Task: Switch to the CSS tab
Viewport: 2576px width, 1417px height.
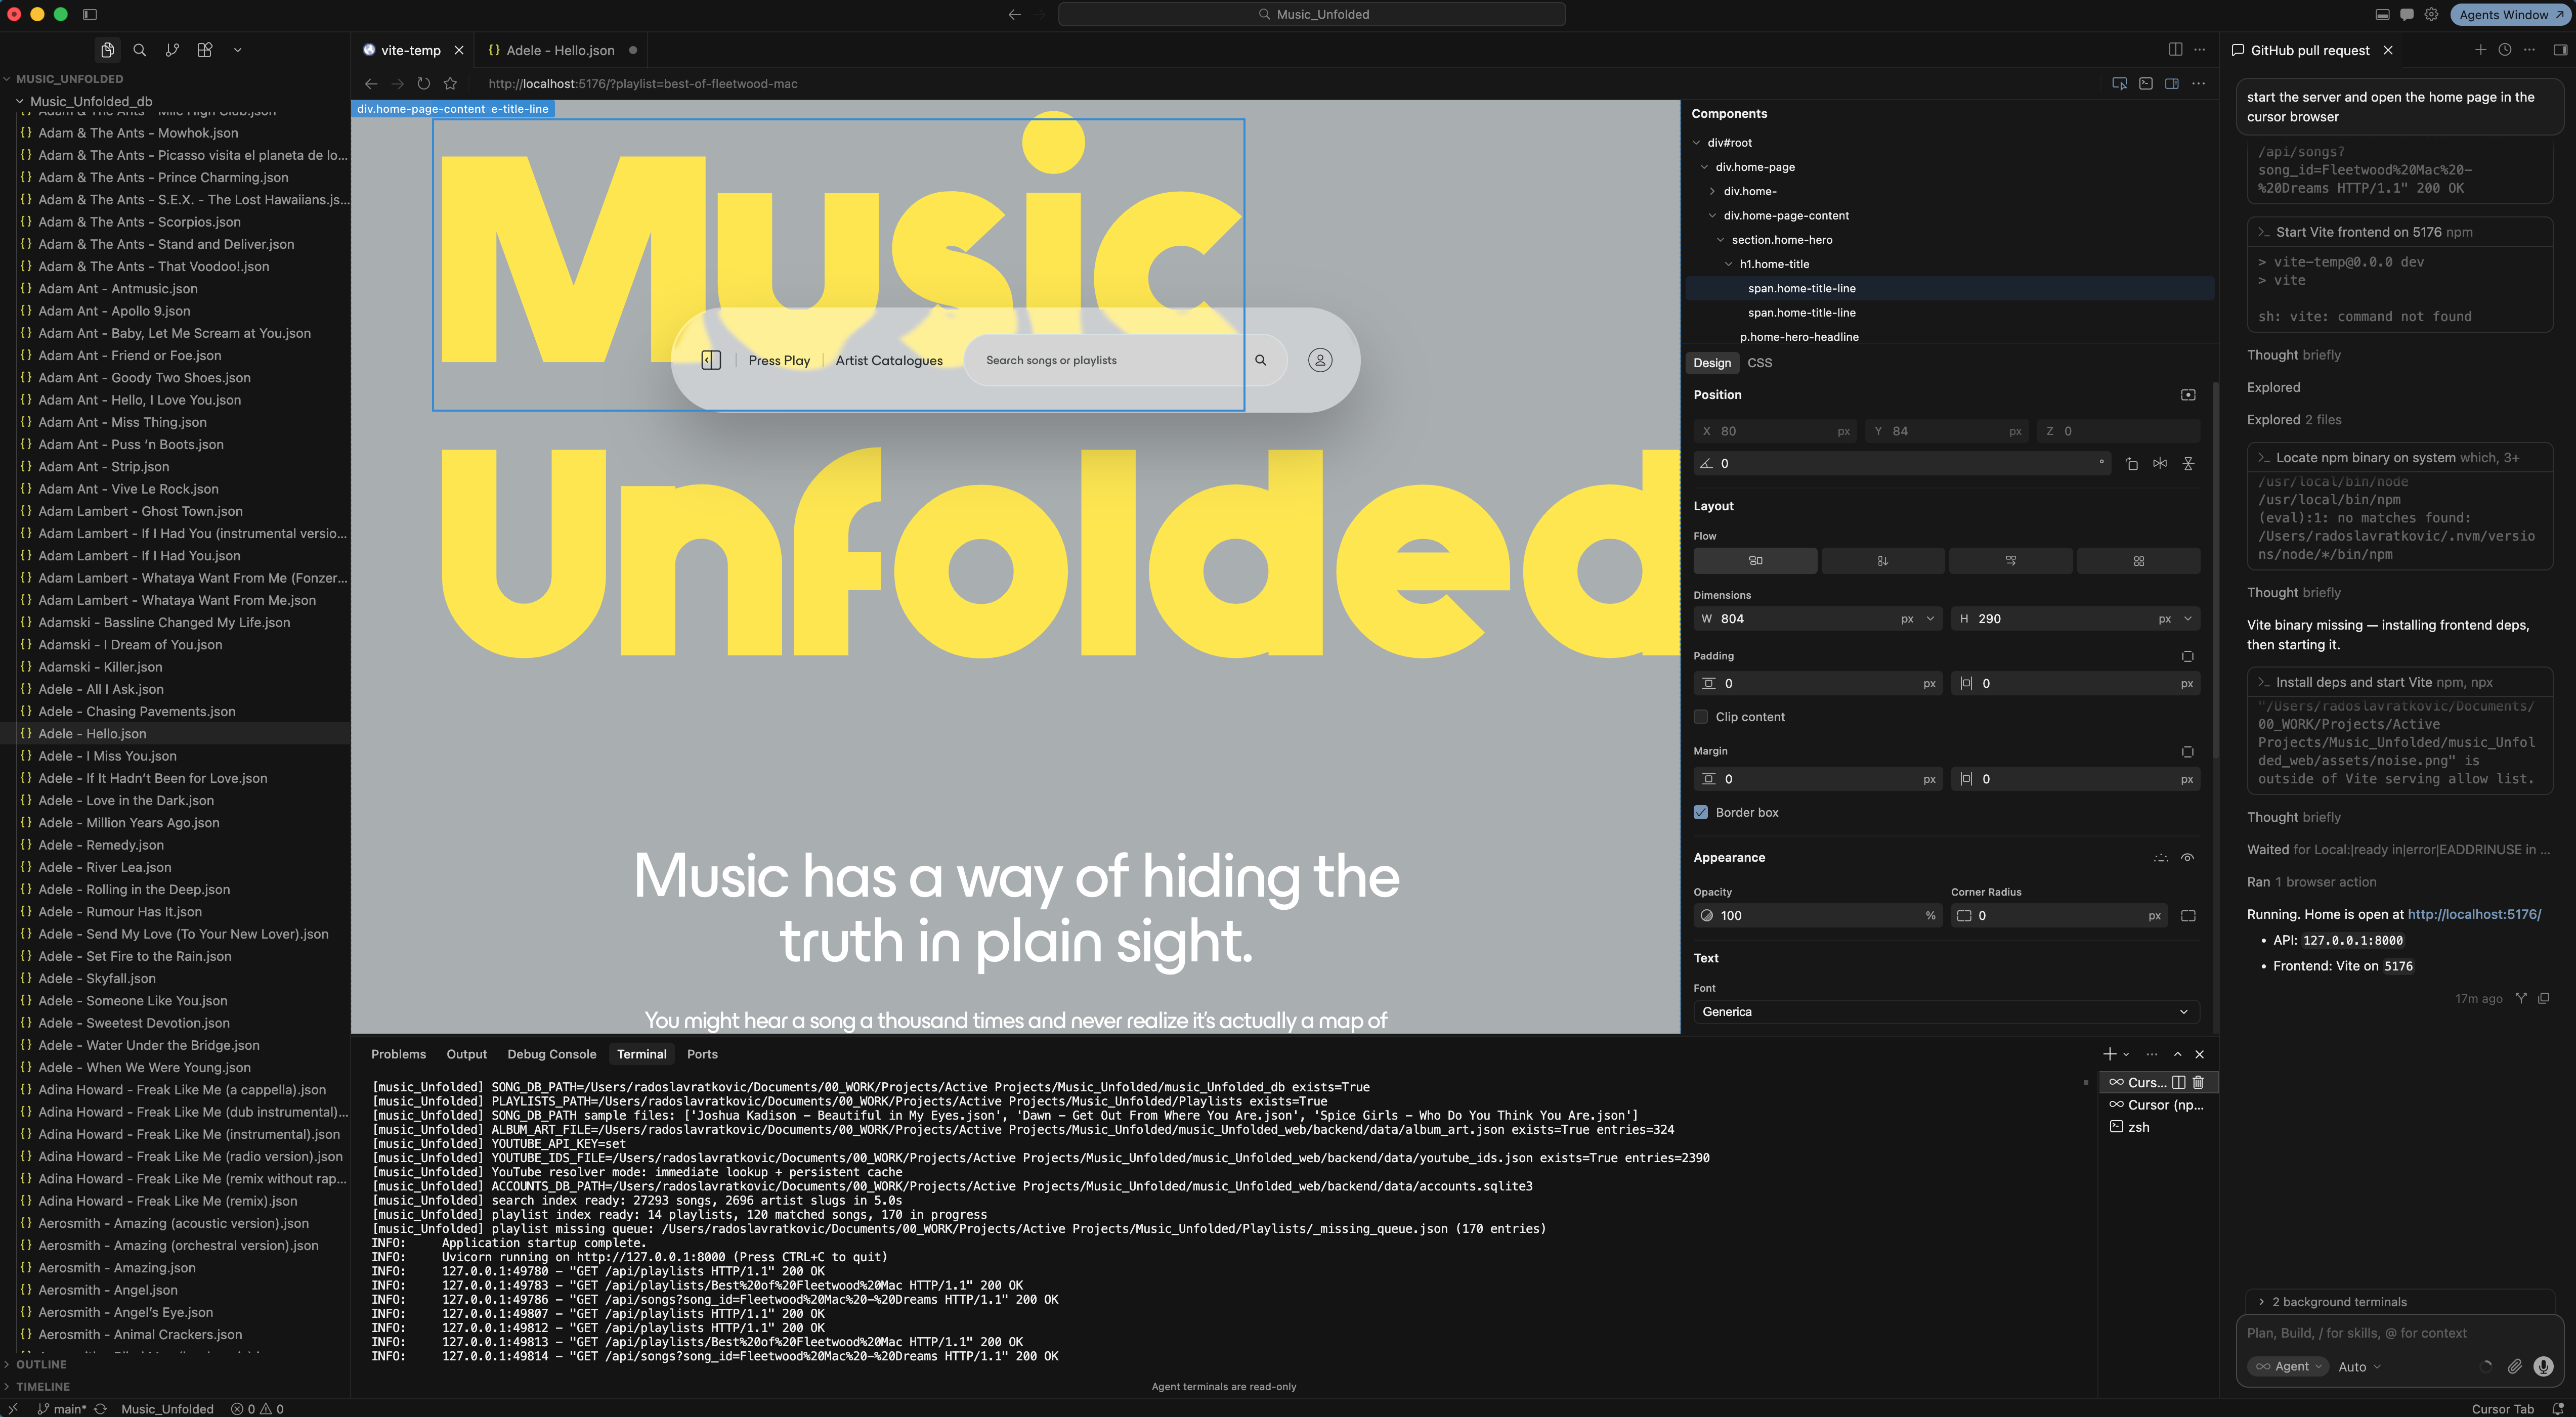Action: coord(1759,364)
